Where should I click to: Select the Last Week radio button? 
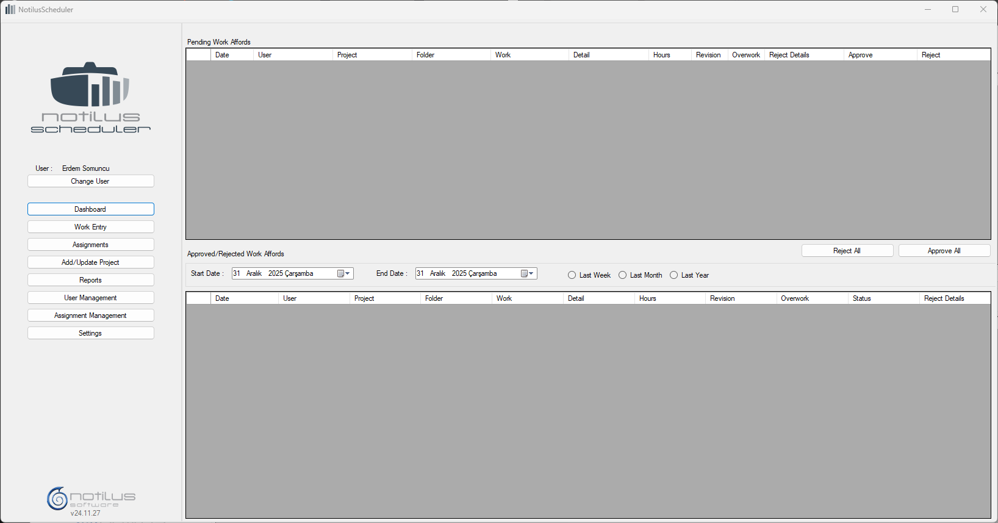(x=572, y=275)
